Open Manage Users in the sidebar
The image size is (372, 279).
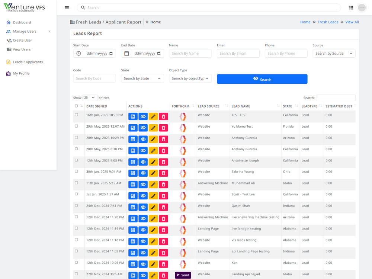25,31
